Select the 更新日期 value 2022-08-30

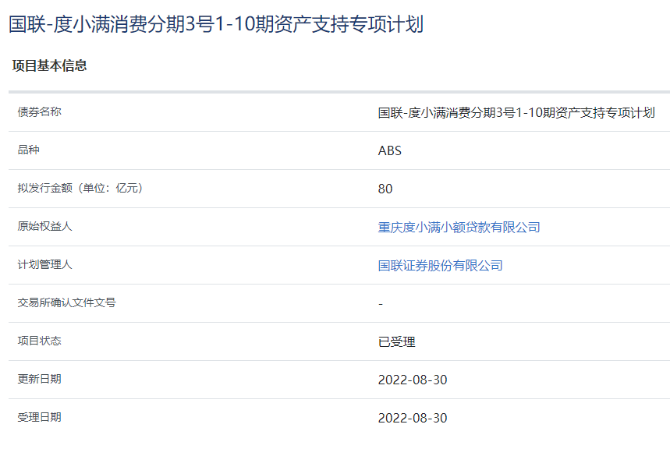click(413, 380)
